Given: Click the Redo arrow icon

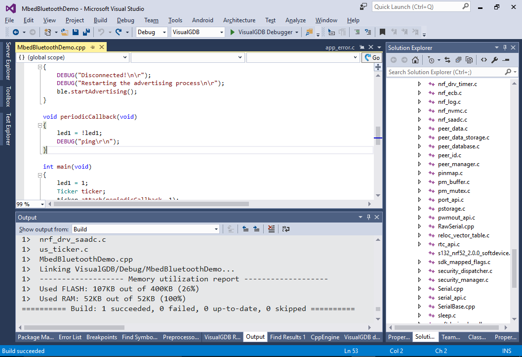Looking at the screenshot, I should pyautogui.click(x=119, y=32).
